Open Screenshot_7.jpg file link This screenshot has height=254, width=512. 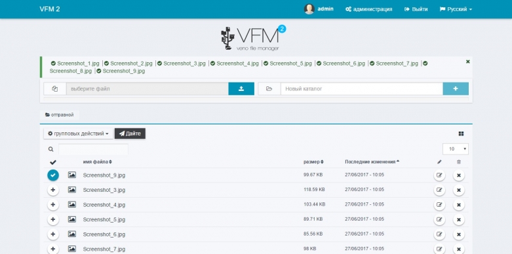coord(104,249)
